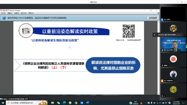Screen dimensions: 187x105
Task: Open WeChat from the taskbar
Action: (58, 103)
